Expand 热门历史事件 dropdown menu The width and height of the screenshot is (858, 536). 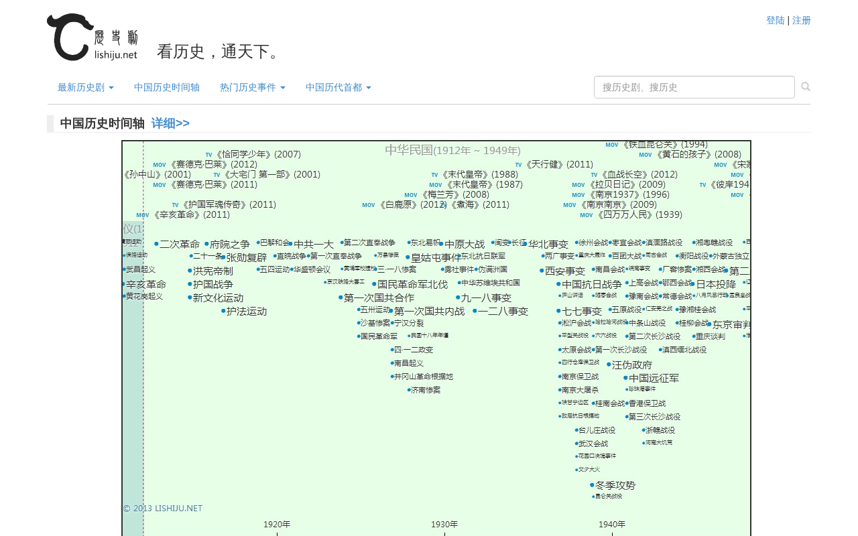tap(253, 88)
